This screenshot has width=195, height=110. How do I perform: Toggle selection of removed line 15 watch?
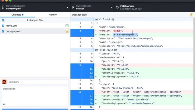pyautogui.click(x=82, y=92)
